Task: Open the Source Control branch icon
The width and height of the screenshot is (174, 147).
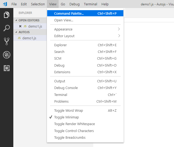Action: 7,41
